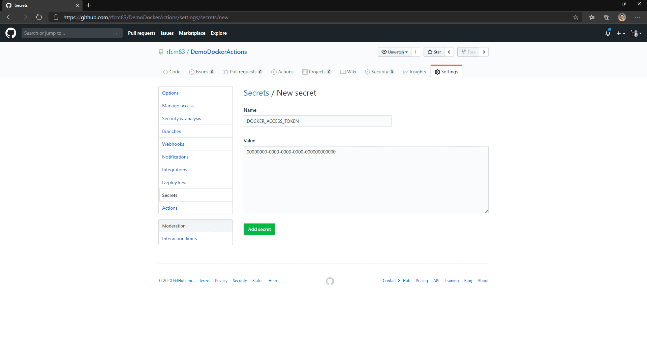Click the browser profile avatar
This screenshot has height=350, width=647.
622,17
